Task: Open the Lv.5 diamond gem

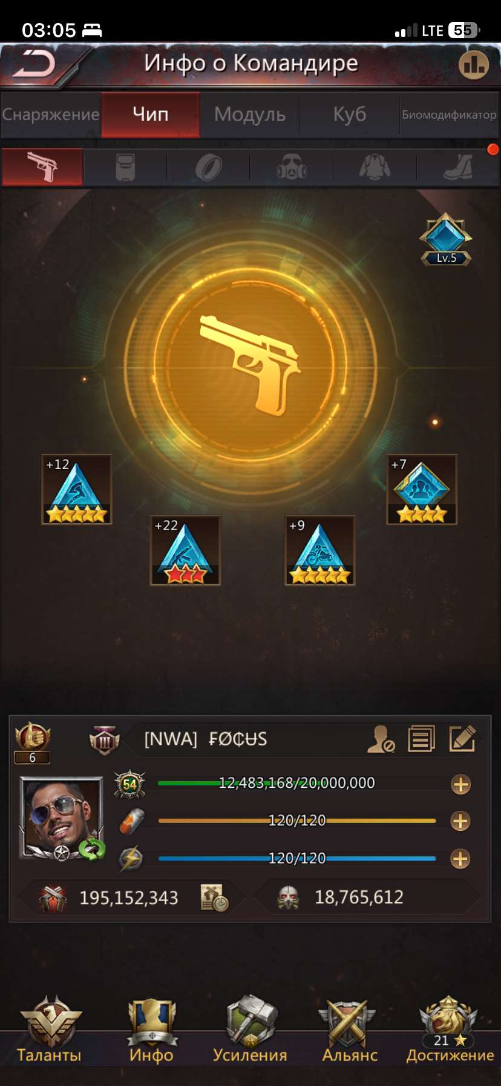Action: [446, 239]
